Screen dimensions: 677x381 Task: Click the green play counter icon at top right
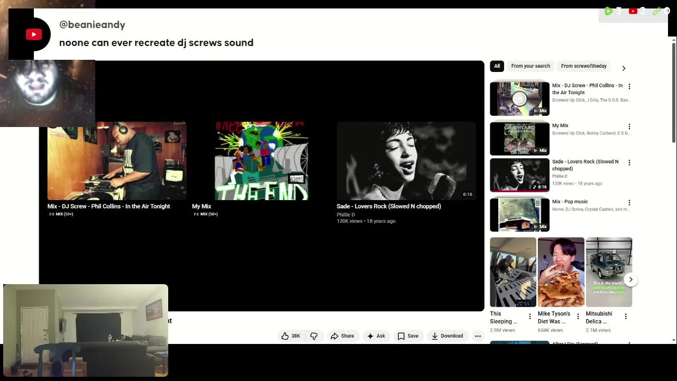pyautogui.click(x=608, y=11)
